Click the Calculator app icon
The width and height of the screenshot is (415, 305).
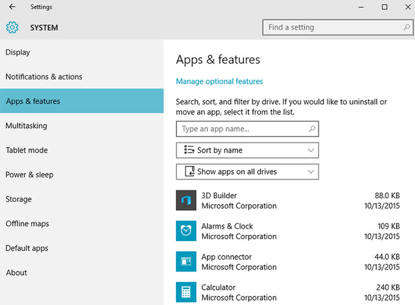click(186, 292)
